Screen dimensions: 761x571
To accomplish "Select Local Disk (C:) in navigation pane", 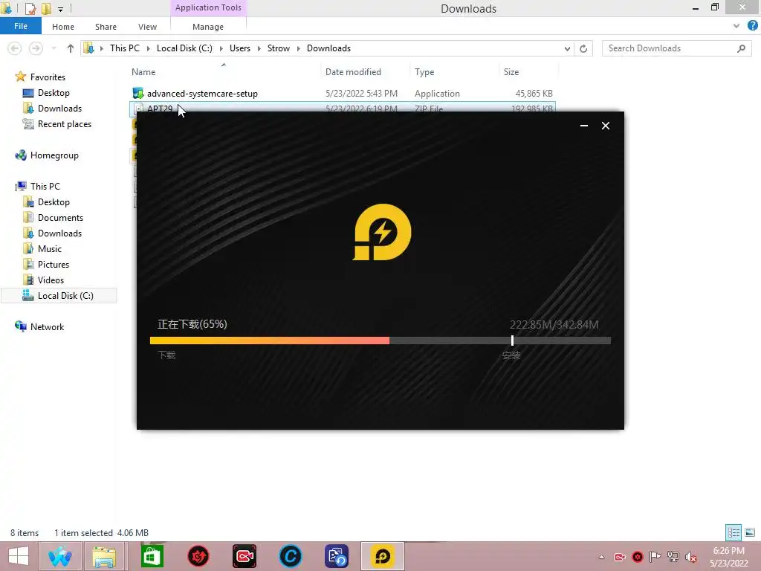I will [59, 296].
